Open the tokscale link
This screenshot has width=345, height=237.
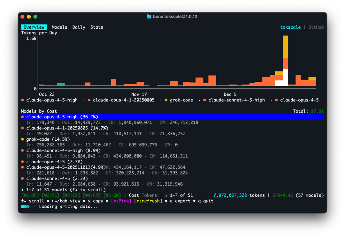point(290,27)
